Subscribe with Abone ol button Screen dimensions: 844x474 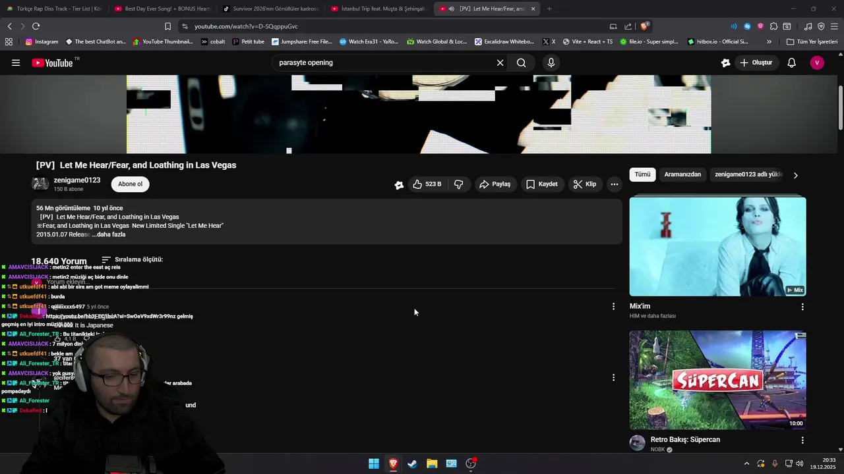(130, 184)
